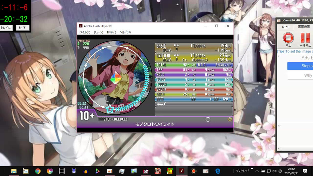313x176 pixels.
Task: Click the TAP statistics row
Action: coord(194,70)
